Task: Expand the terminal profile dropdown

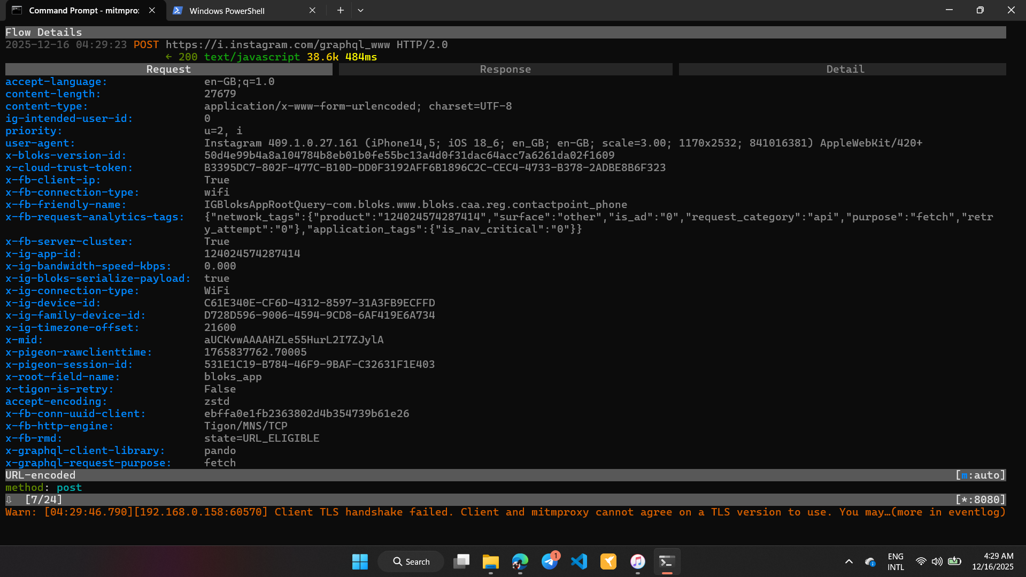Action: [x=361, y=11]
